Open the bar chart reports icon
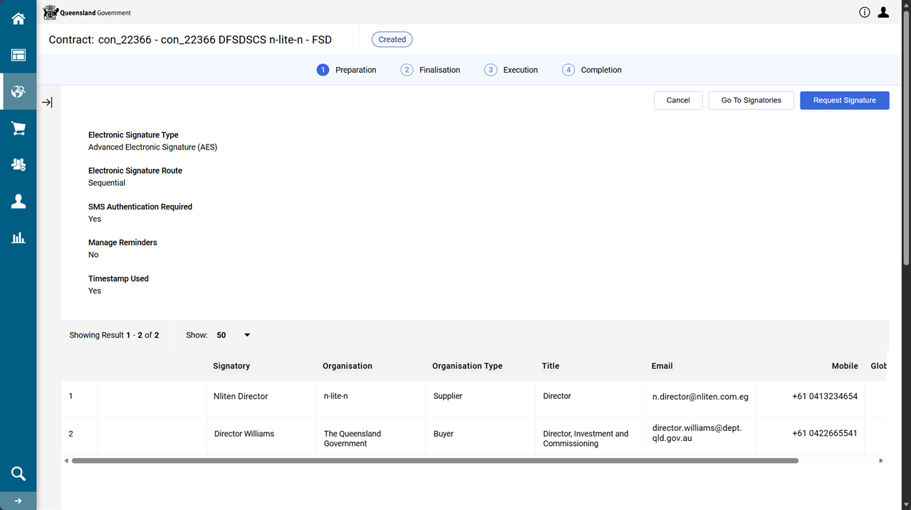 tap(19, 238)
